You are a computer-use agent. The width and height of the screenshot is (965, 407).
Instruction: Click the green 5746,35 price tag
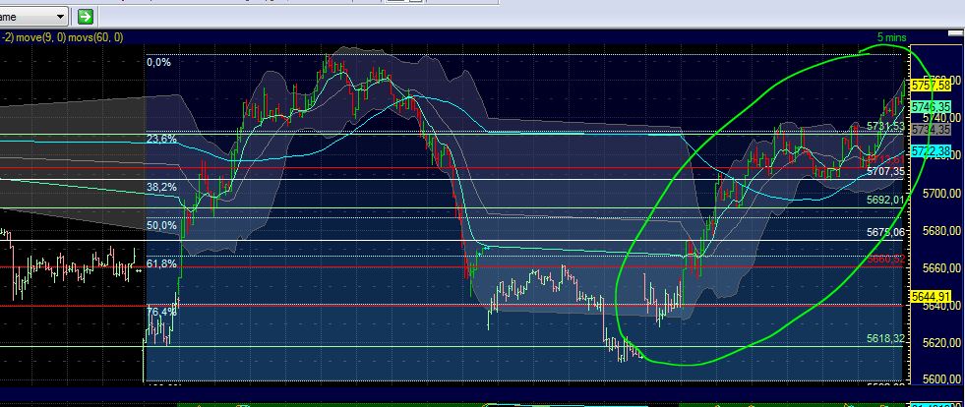coord(932,106)
